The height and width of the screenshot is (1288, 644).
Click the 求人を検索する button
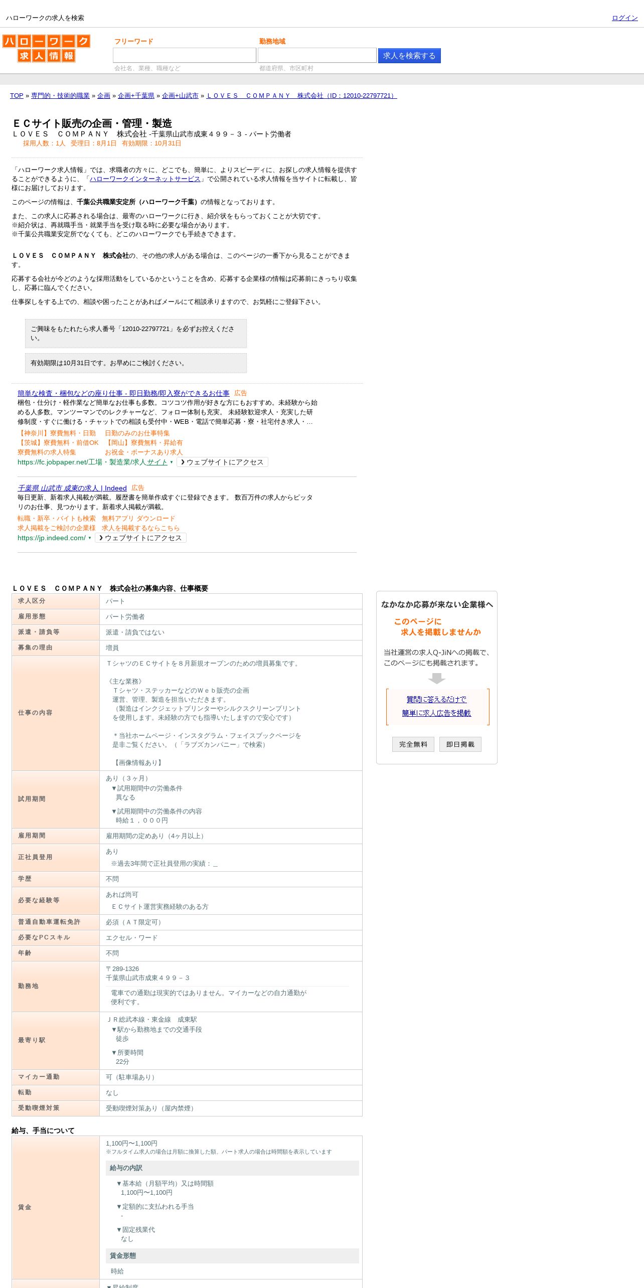pos(409,56)
